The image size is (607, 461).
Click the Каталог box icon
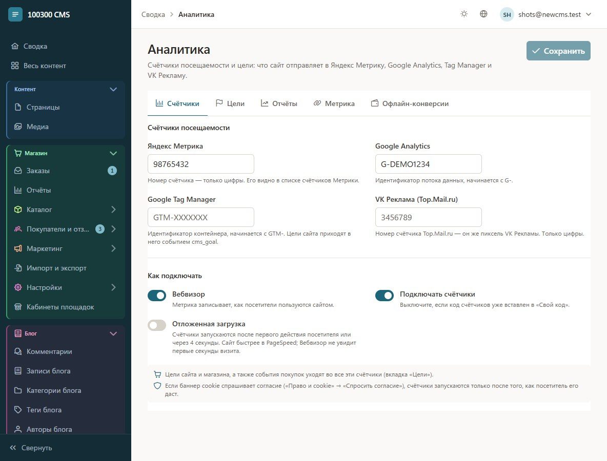[18, 209]
